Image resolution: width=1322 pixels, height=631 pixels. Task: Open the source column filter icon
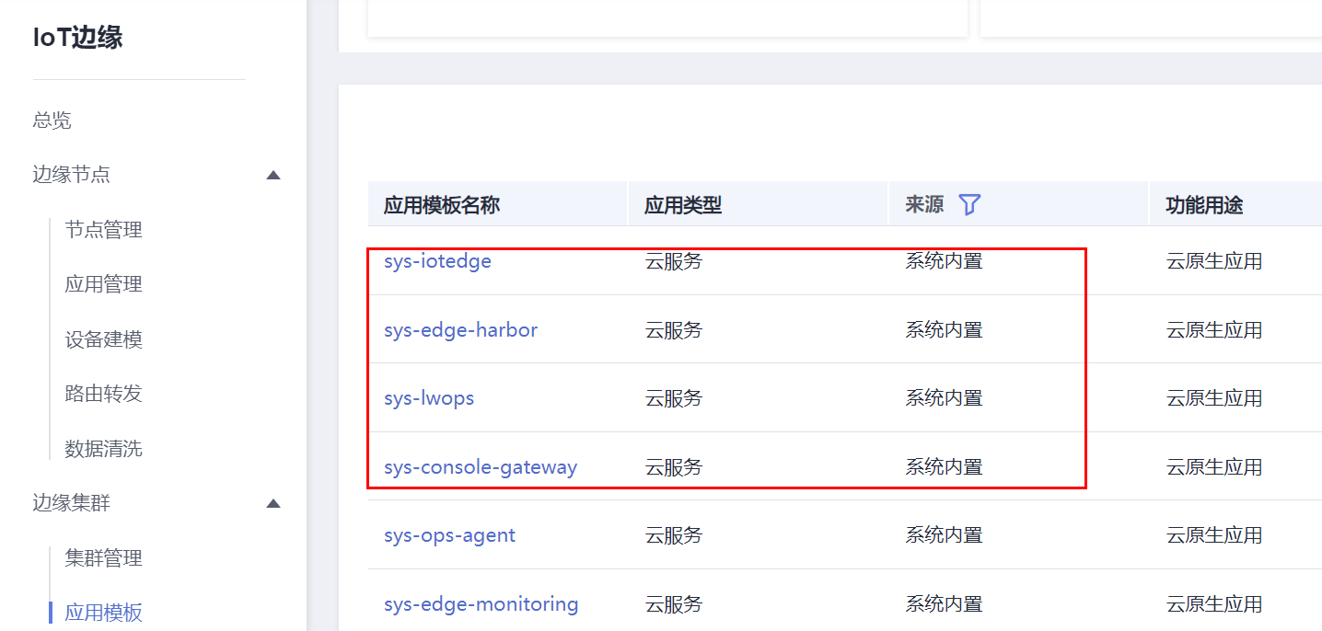click(x=969, y=204)
